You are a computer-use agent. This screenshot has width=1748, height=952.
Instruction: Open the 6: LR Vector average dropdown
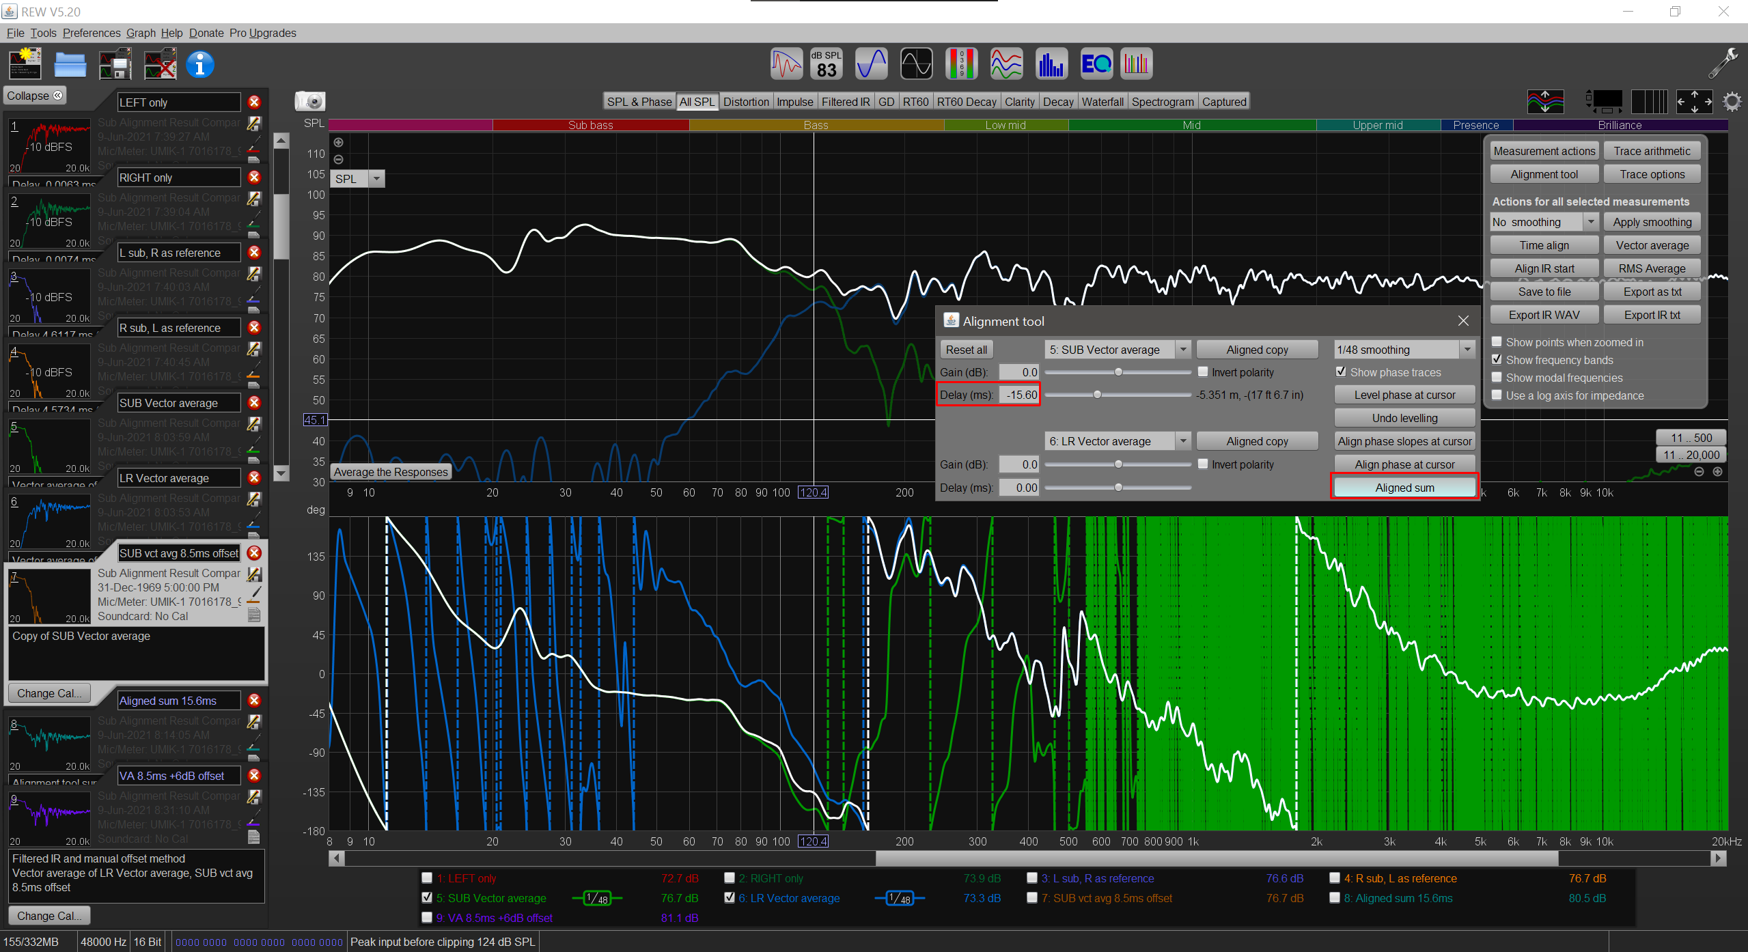tap(1183, 440)
